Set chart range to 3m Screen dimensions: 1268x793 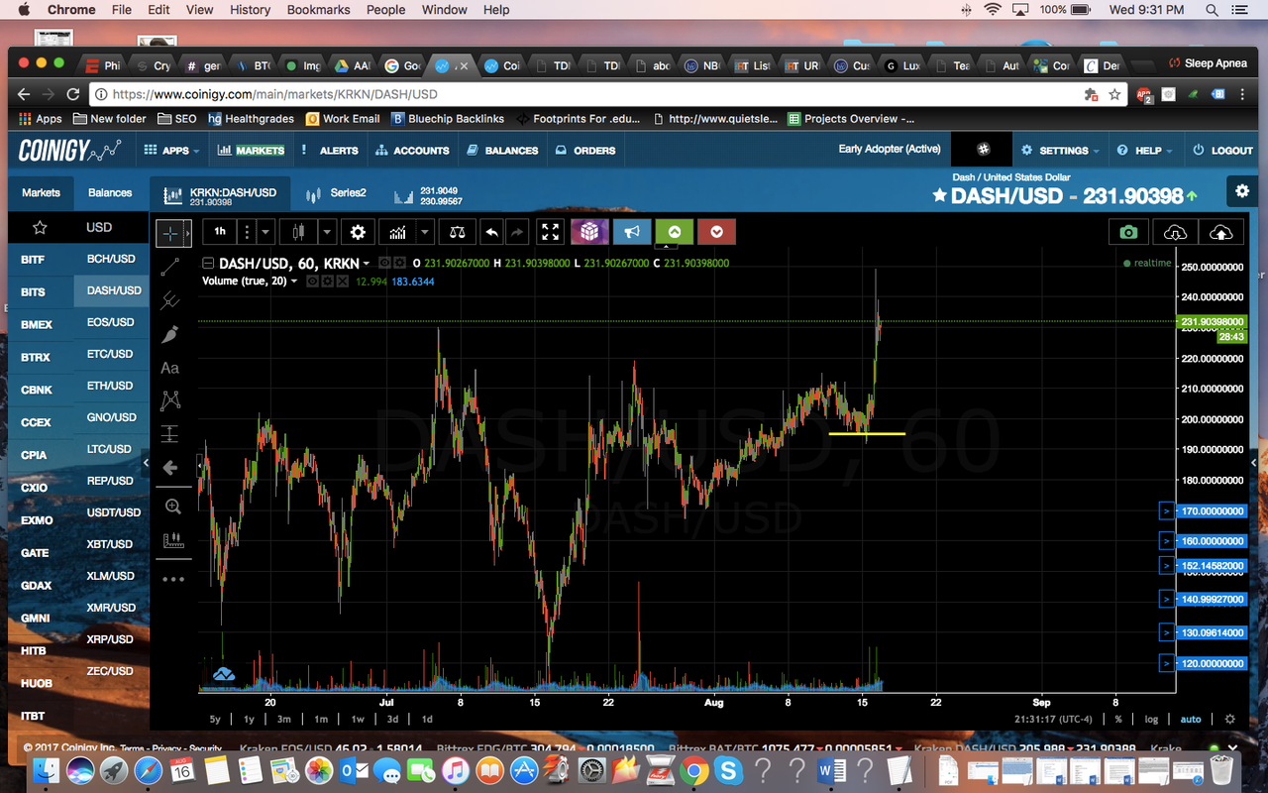[283, 719]
